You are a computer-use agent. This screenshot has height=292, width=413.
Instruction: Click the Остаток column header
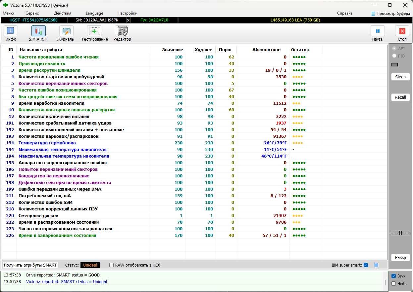tap(300, 50)
